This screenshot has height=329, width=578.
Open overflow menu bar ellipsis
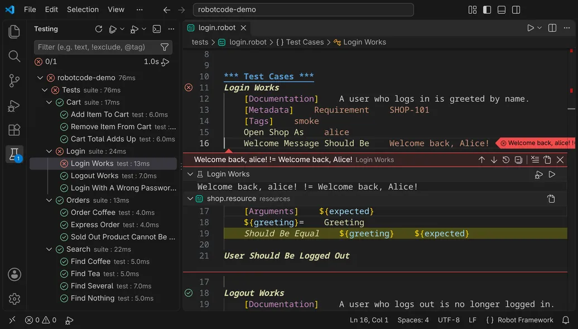tap(139, 9)
